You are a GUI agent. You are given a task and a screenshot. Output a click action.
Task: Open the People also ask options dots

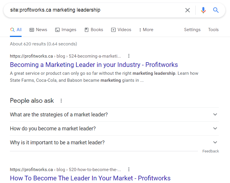pyautogui.click(x=61, y=101)
